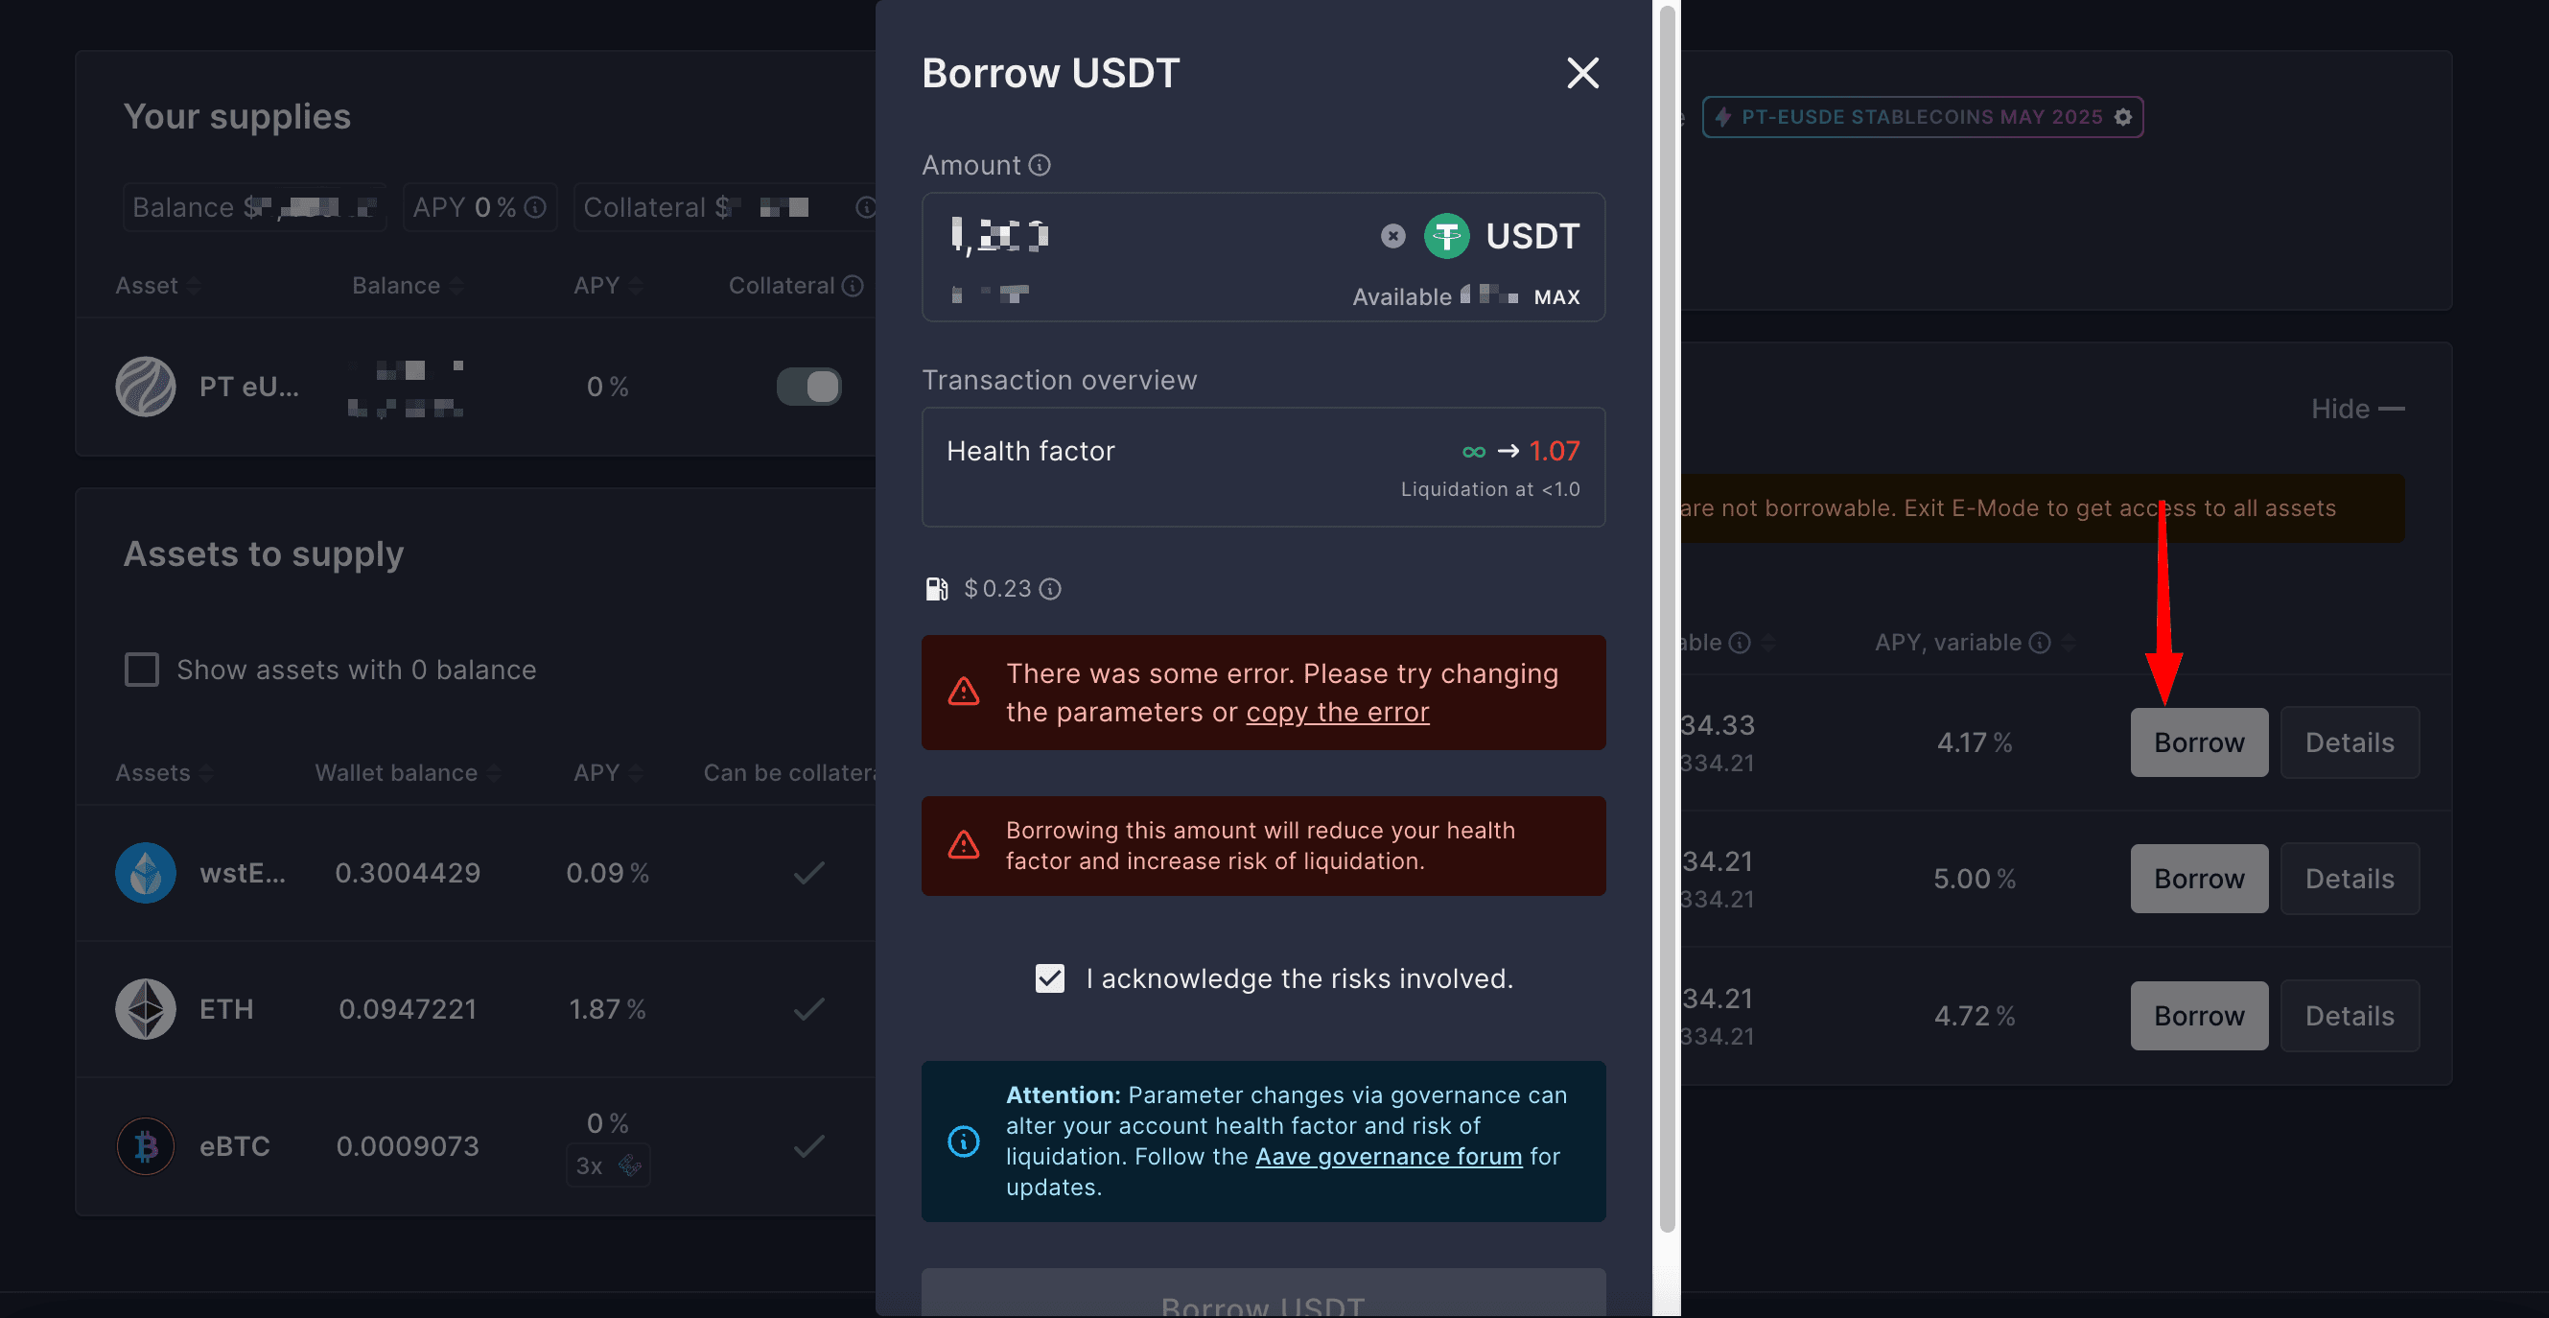The width and height of the screenshot is (2549, 1318).
Task: Open PT-EUSDE STABLECOINS MAY 2025 E-Mode badge
Action: 1922,117
